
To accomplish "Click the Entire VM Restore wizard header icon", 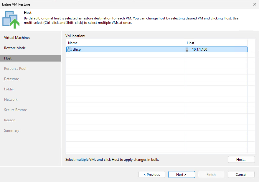I will [11, 18].
